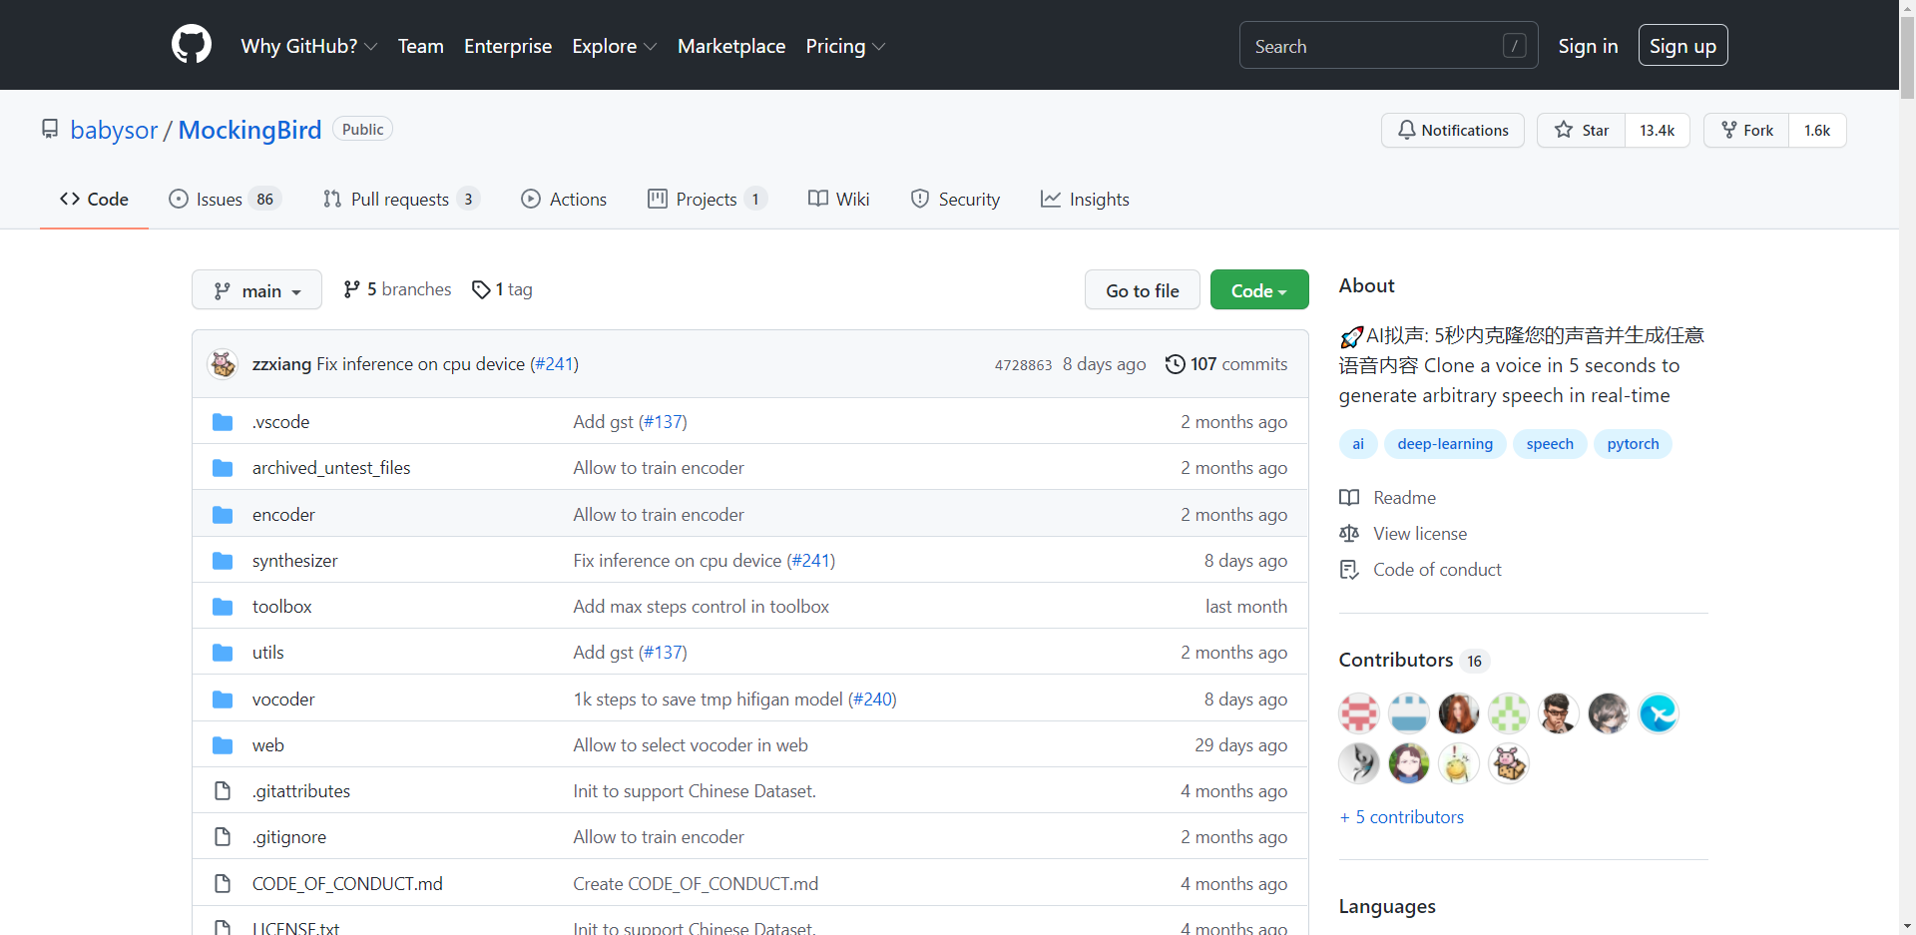The width and height of the screenshot is (1916, 935).
Task: View the 5 branches list
Action: point(397,289)
